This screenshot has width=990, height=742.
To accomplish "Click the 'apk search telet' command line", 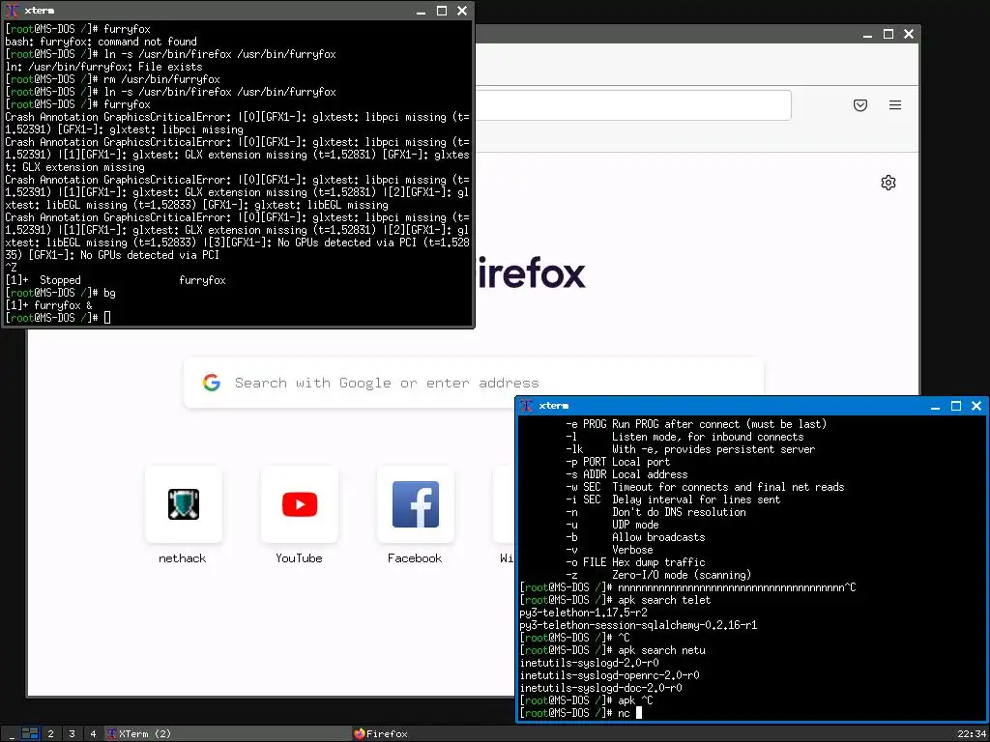I will coord(616,600).
